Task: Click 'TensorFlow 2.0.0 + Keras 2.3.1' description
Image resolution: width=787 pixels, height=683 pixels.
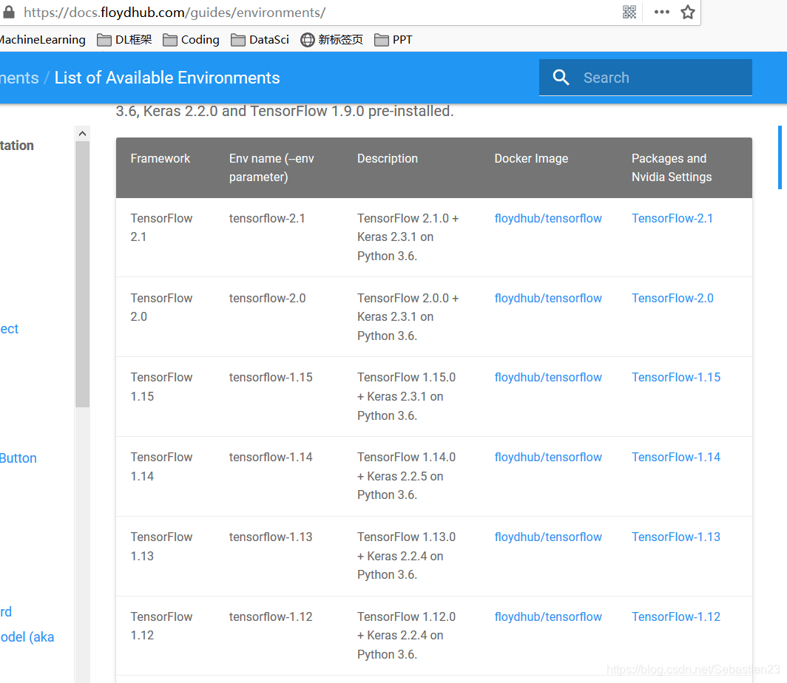Action: 408,317
